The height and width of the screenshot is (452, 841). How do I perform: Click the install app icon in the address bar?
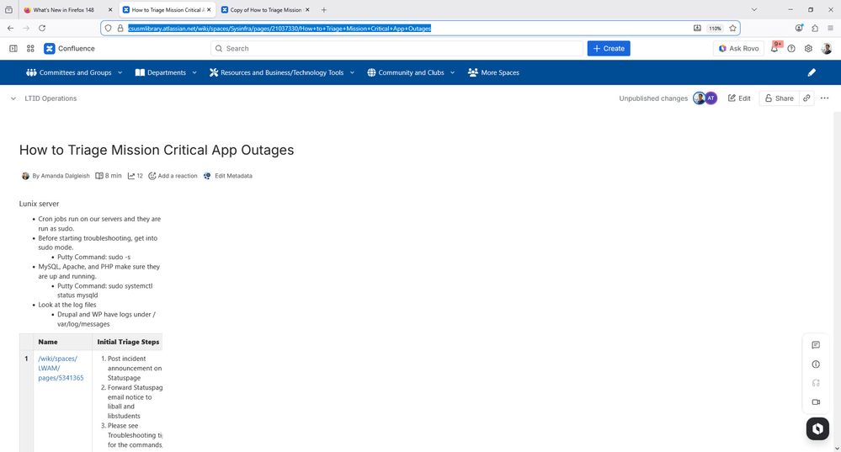point(697,28)
